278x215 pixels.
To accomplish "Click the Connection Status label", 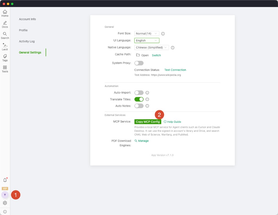I will [x=147, y=70].
